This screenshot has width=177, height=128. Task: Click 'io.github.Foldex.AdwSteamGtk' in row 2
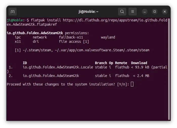(51, 76)
